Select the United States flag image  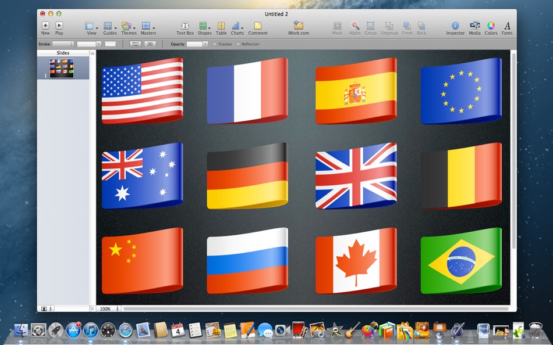[143, 91]
